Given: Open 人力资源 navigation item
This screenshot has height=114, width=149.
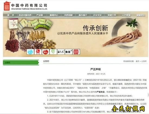Looking at the screenshot, I should (126, 15).
